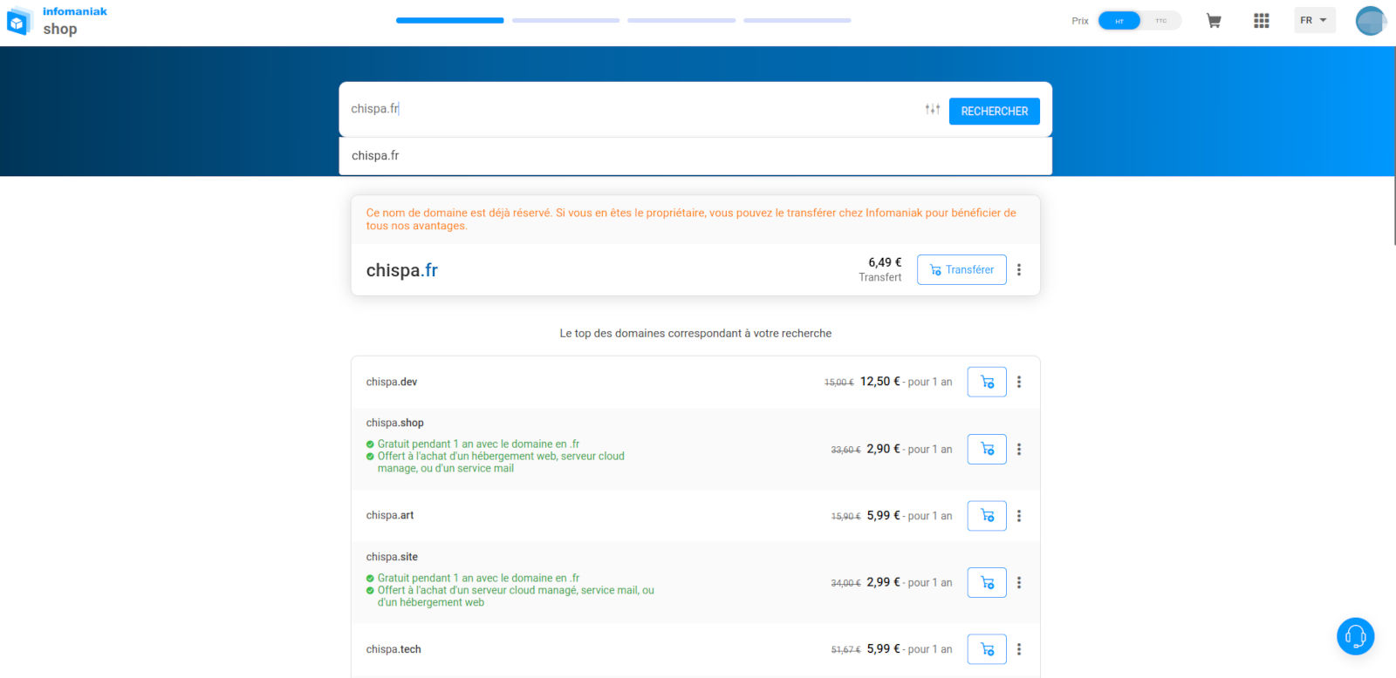Switch price display to TTC
Viewport: 1396px width, 678px height.
(x=1160, y=21)
